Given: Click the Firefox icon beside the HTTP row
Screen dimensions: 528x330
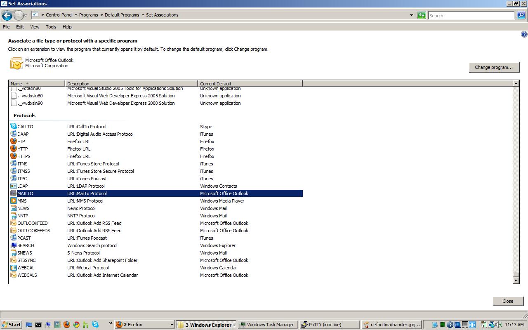Looking at the screenshot, I should [14, 148].
